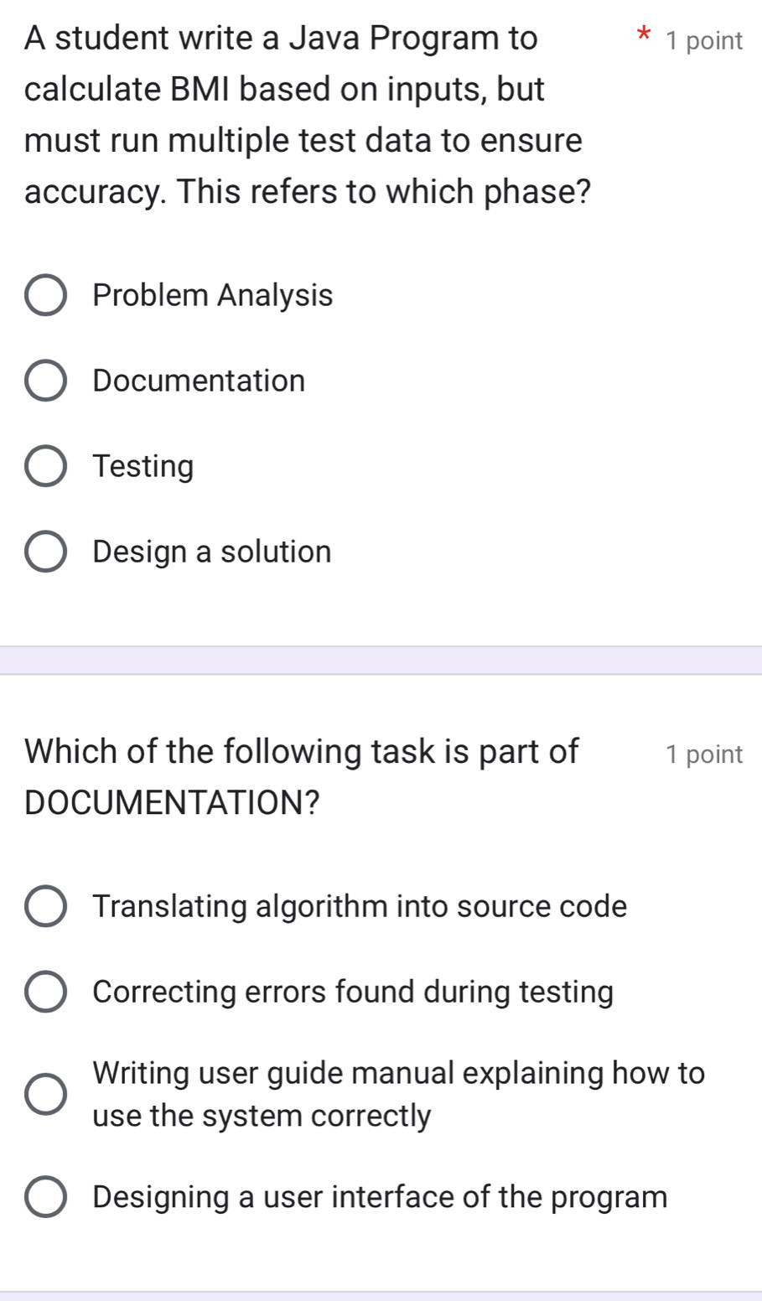Click the Design a solution label
The height and width of the screenshot is (1301, 762).
[212, 552]
